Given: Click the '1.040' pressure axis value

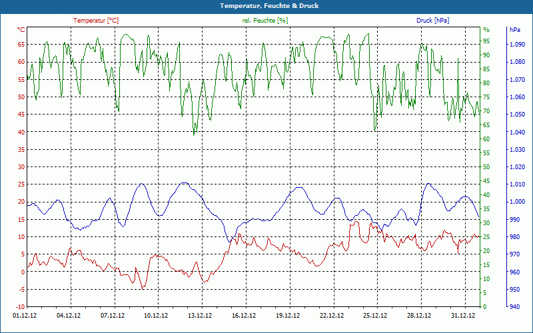Looking at the screenshot, I should [518, 132].
